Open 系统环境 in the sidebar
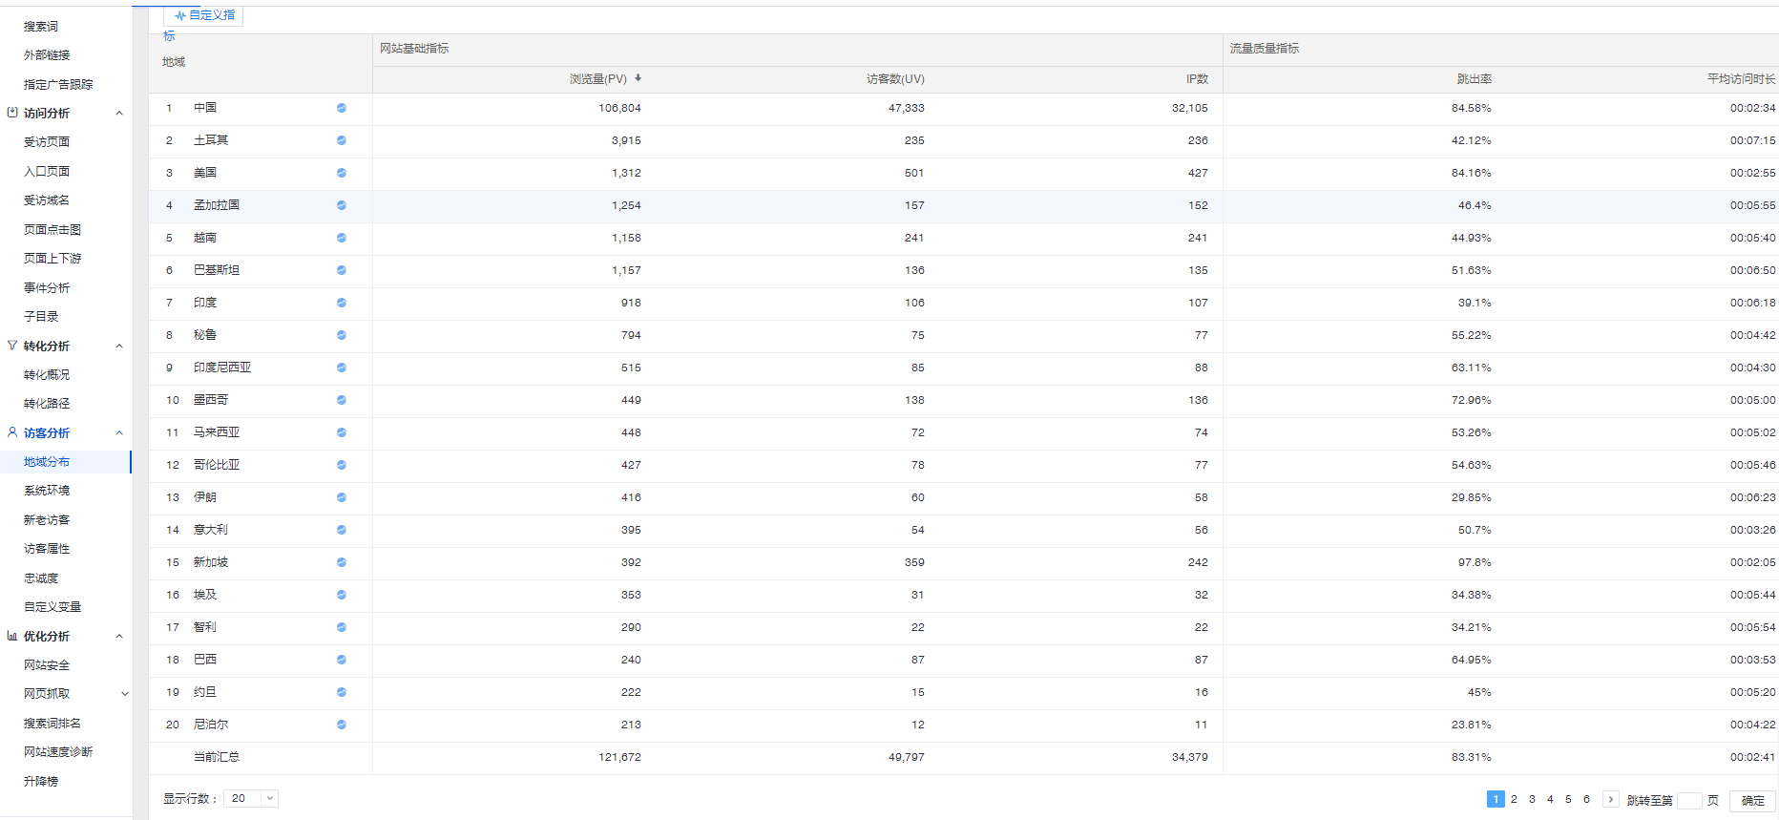This screenshot has height=820, width=1779. (x=47, y=491)
